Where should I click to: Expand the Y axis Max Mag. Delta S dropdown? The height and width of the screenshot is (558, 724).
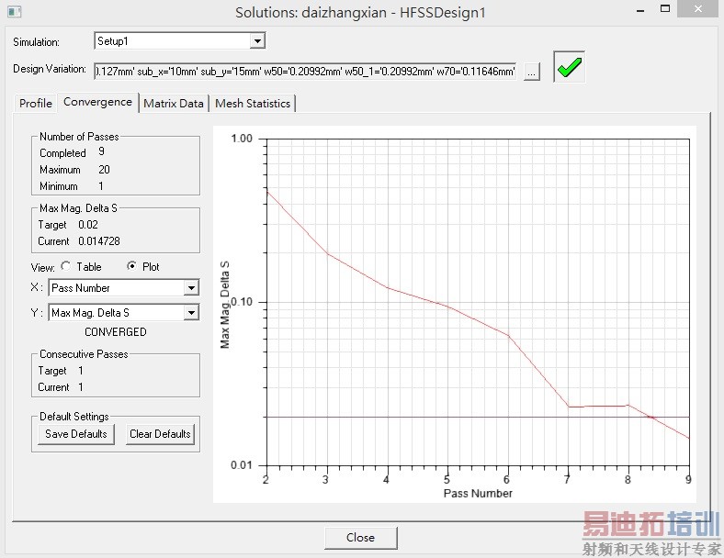pos(191,313)
